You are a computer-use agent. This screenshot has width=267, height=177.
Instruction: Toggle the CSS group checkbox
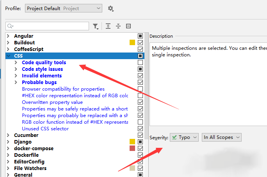(x=140, y=56)
